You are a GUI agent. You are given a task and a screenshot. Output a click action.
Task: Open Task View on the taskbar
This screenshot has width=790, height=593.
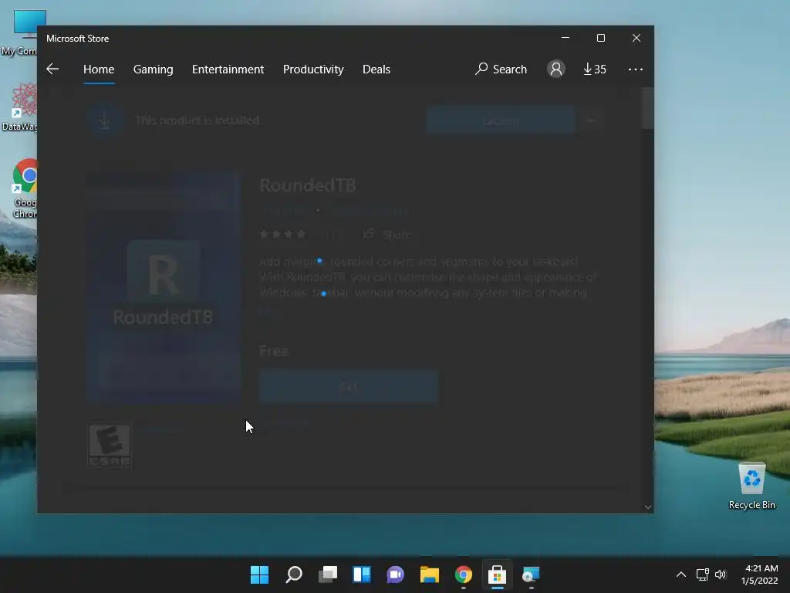tap(327, 574)
